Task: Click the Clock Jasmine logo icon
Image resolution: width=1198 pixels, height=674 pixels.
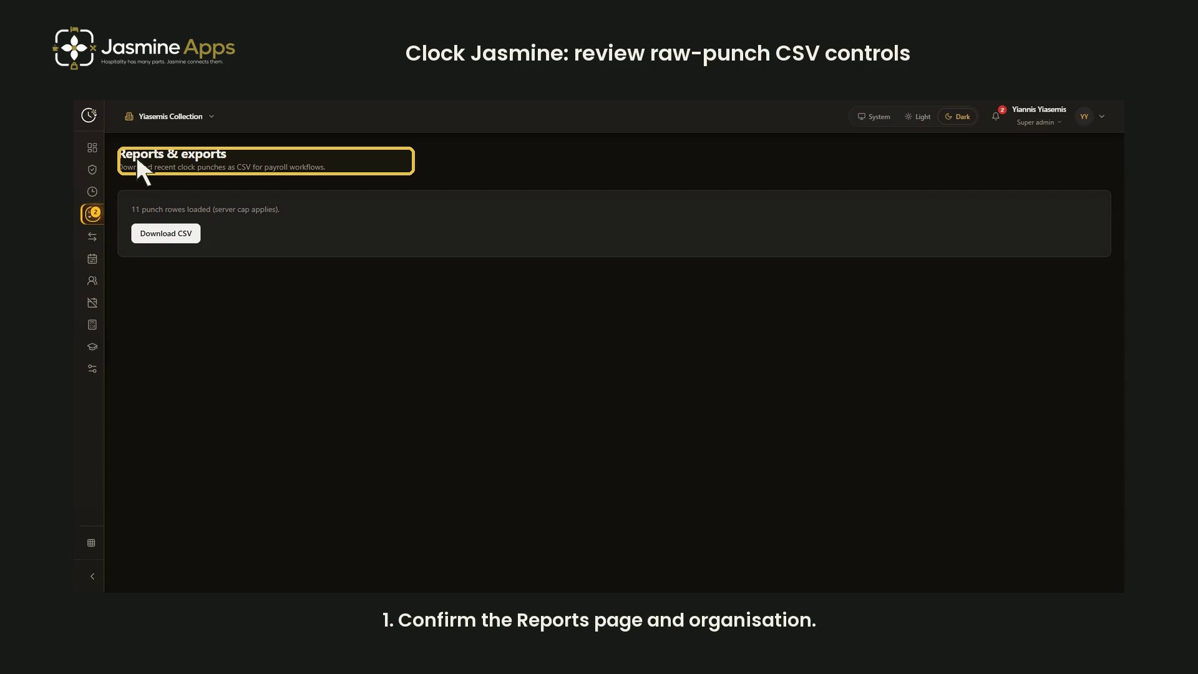Action: click(89, 115)
